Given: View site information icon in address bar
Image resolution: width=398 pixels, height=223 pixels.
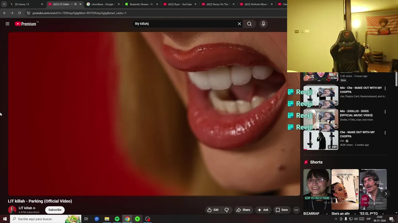Looking at the screenshot, I should pos(28,13).
